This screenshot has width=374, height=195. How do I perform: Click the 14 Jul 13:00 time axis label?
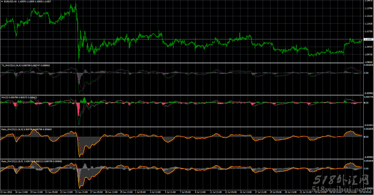[x=246, y=192]
